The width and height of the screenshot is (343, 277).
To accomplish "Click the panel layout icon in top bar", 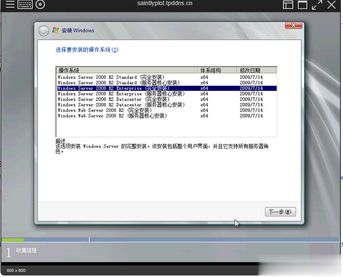I will [x=288, y=5].
